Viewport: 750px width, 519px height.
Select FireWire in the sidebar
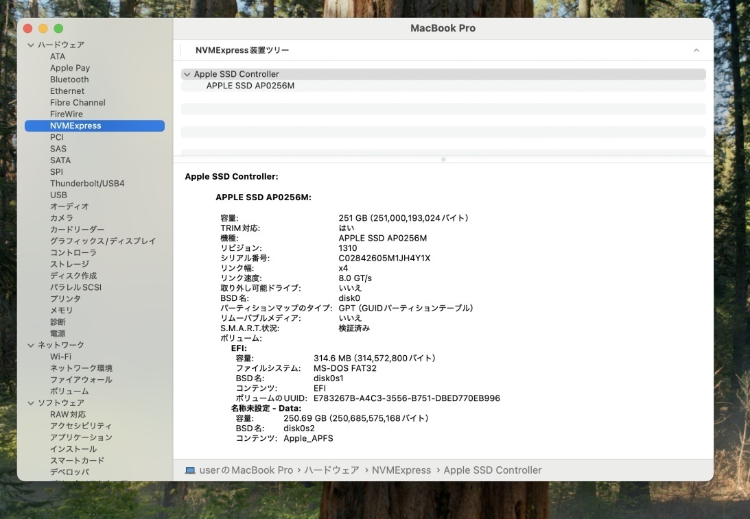point(66,114)
